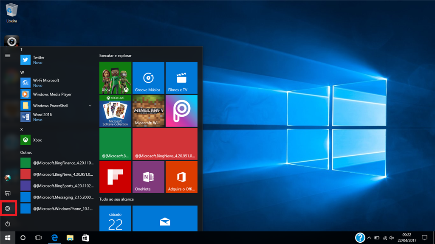
Task: Open Microsoft.BingSports entry in app list
Action: 57,186
